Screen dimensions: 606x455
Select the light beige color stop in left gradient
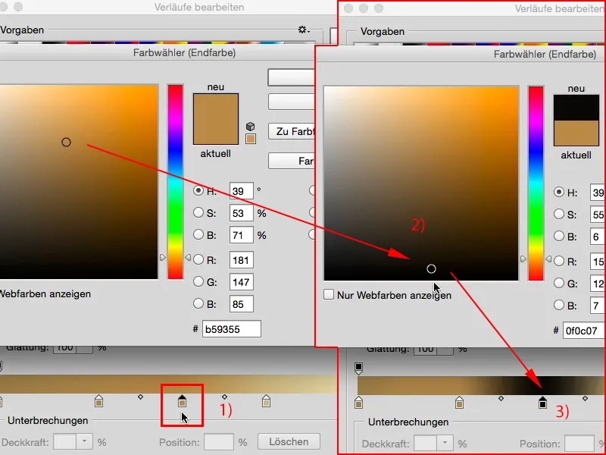(x=266, y=401)
